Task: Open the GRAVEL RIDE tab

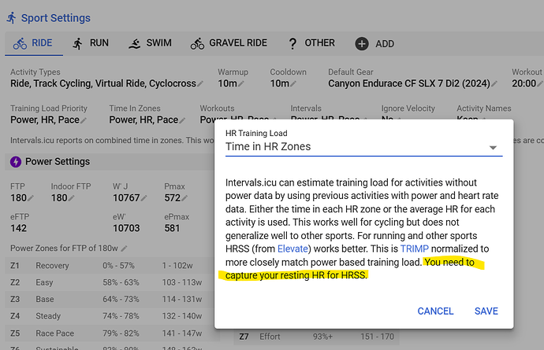Action: point(229,43)
